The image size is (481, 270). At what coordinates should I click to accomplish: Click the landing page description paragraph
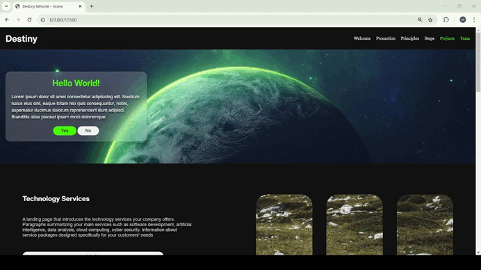[x=107, y=227]
